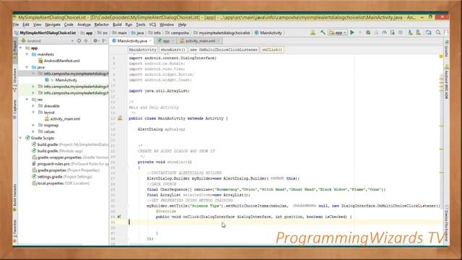
Task: Click the override gutter marker beside onClick line
Action: coord(119,217)
